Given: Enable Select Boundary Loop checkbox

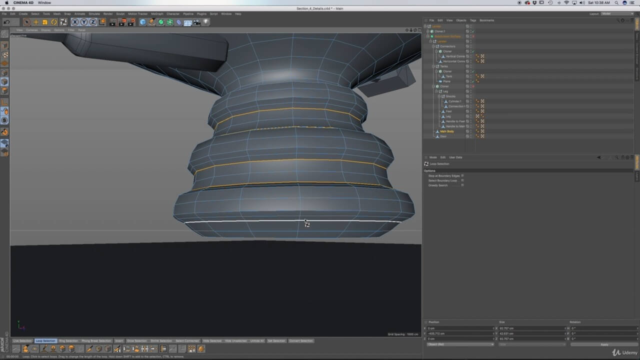Looking at the screenshot, I should click(462, 180).
